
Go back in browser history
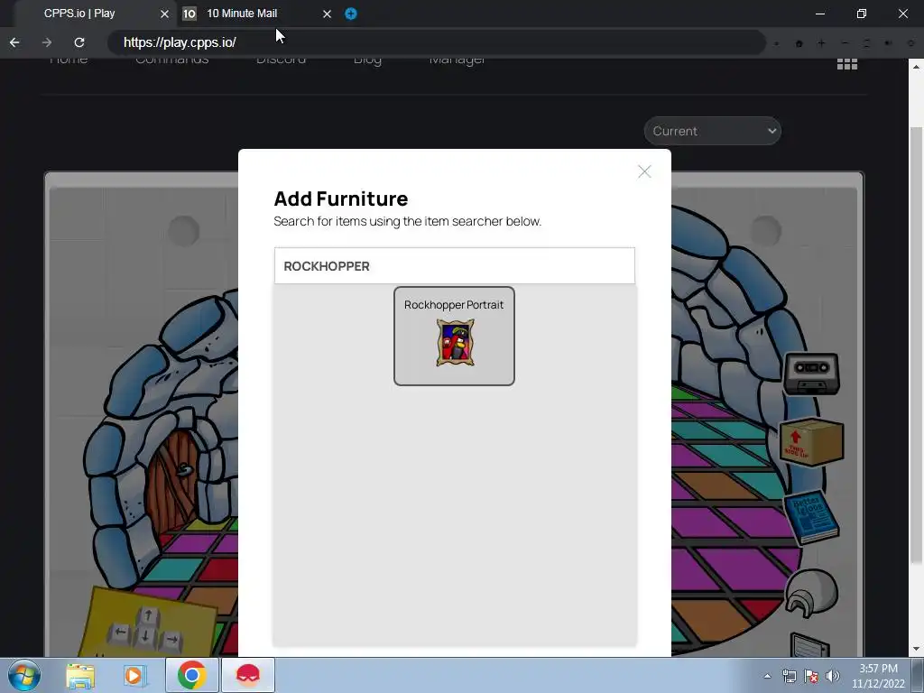14,42
